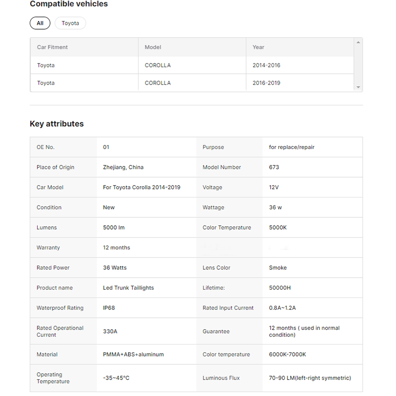Image resolution: width=396 pixels, height=396 pixels.
Task: Click the "Model" column header
Action: click(x=153, y=48)
